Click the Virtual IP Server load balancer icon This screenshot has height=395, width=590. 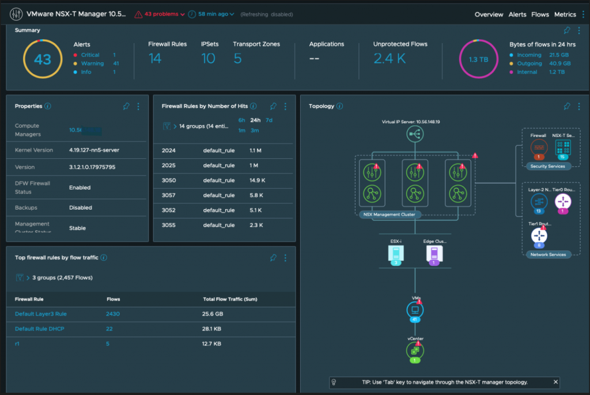coord(414,135)
